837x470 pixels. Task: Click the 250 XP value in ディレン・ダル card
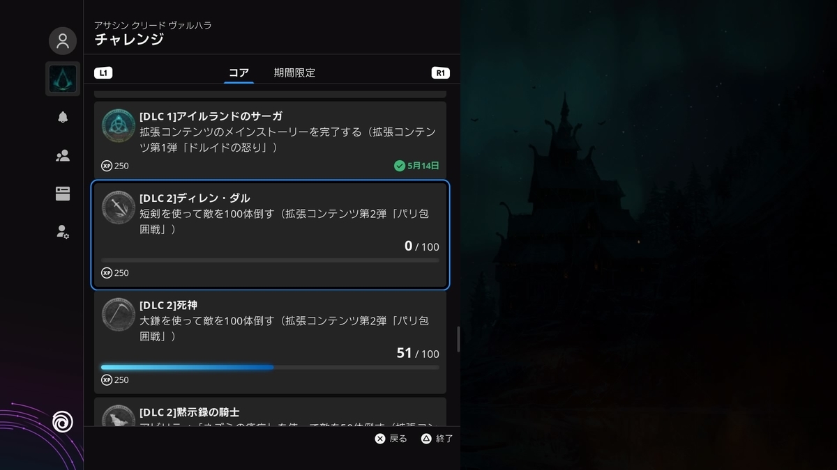click(121, 273)
